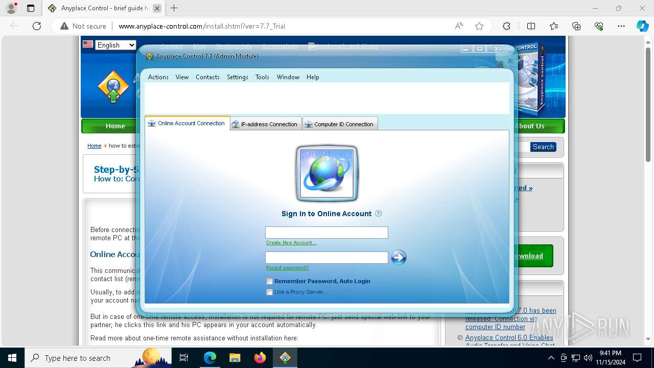
Task: Click the Windows Start button
Action: point(12,358)
